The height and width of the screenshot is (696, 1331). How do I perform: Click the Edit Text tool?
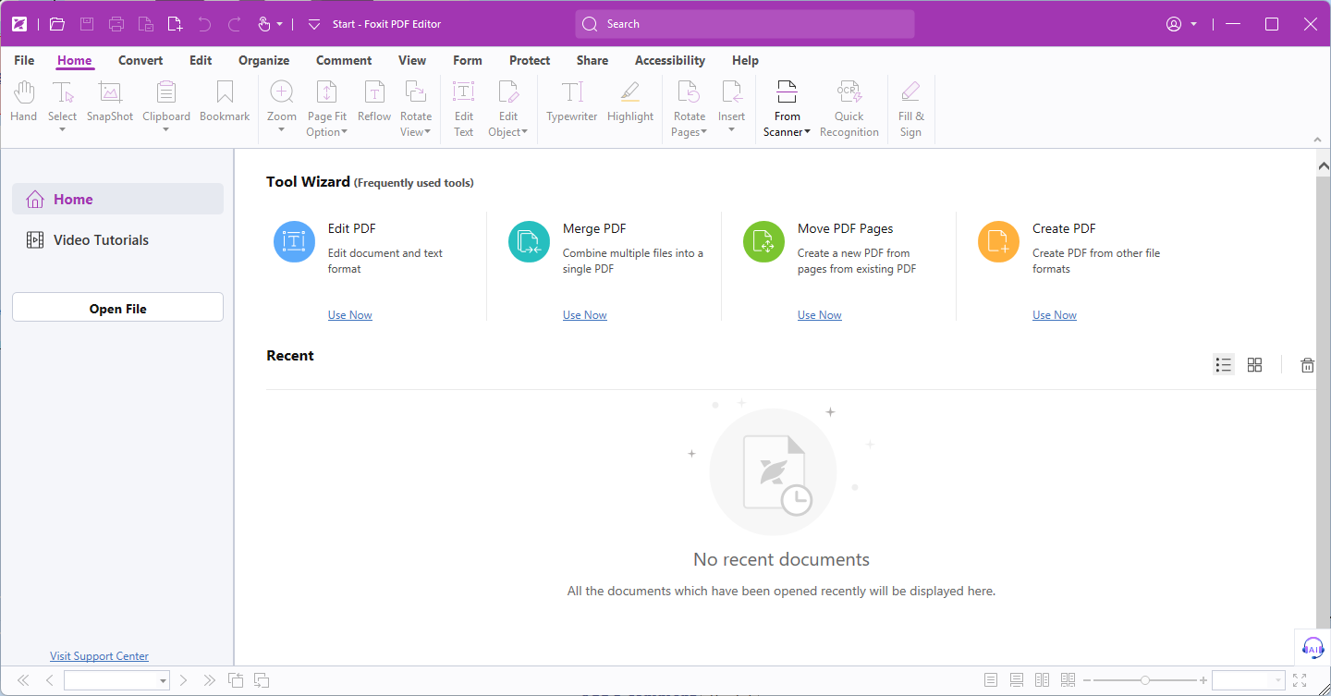point(463,108)
